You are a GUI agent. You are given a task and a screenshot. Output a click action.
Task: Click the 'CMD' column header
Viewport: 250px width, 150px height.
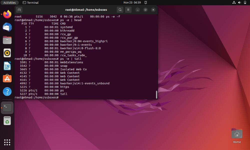63,23
